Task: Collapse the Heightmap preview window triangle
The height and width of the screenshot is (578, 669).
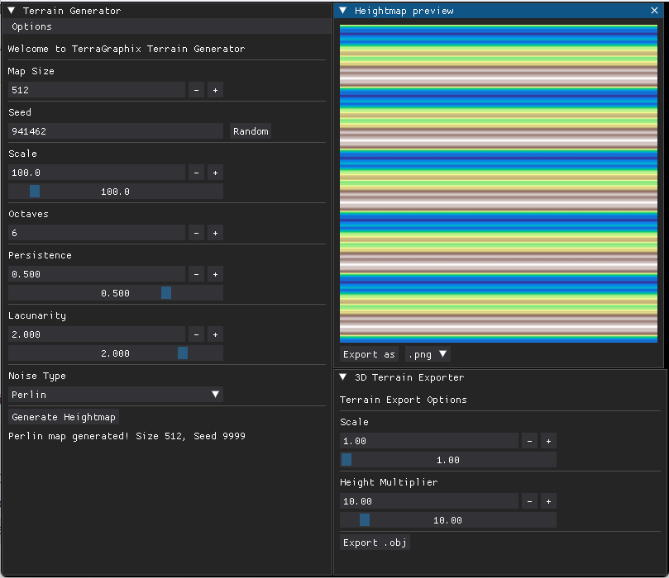Action: pos(343,11)
